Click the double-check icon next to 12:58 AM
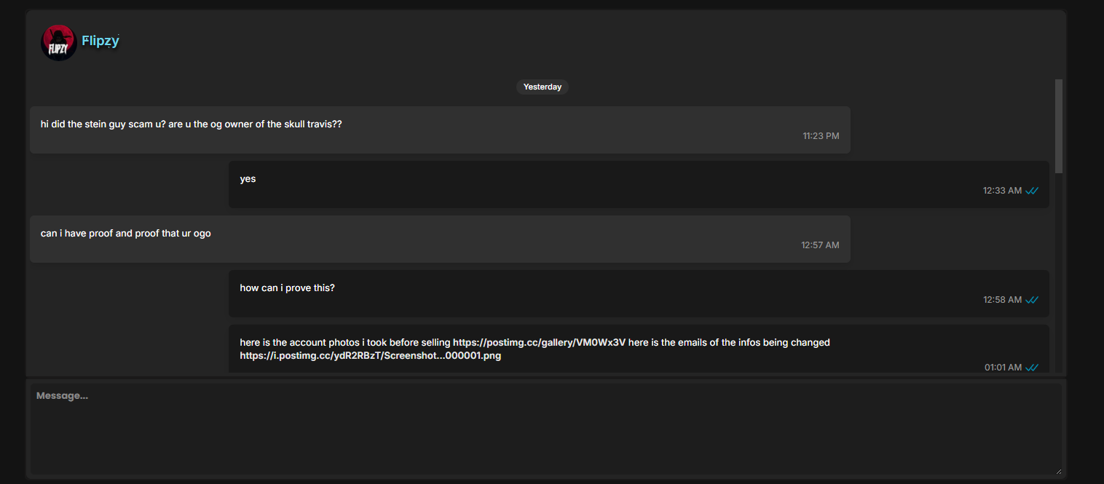 [x=1032, y=300]
